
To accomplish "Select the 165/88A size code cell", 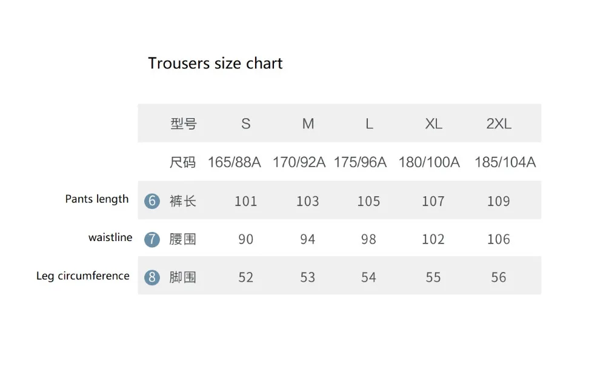I will point(234,162).
